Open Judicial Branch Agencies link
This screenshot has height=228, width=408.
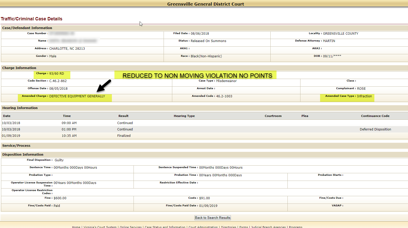click(x=268, y=227)
